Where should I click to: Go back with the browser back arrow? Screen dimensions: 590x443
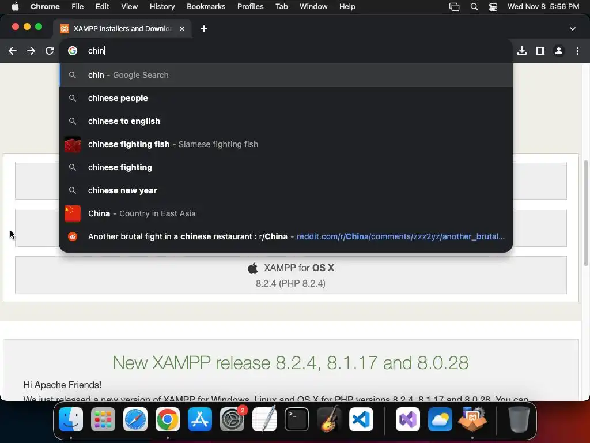13,51
